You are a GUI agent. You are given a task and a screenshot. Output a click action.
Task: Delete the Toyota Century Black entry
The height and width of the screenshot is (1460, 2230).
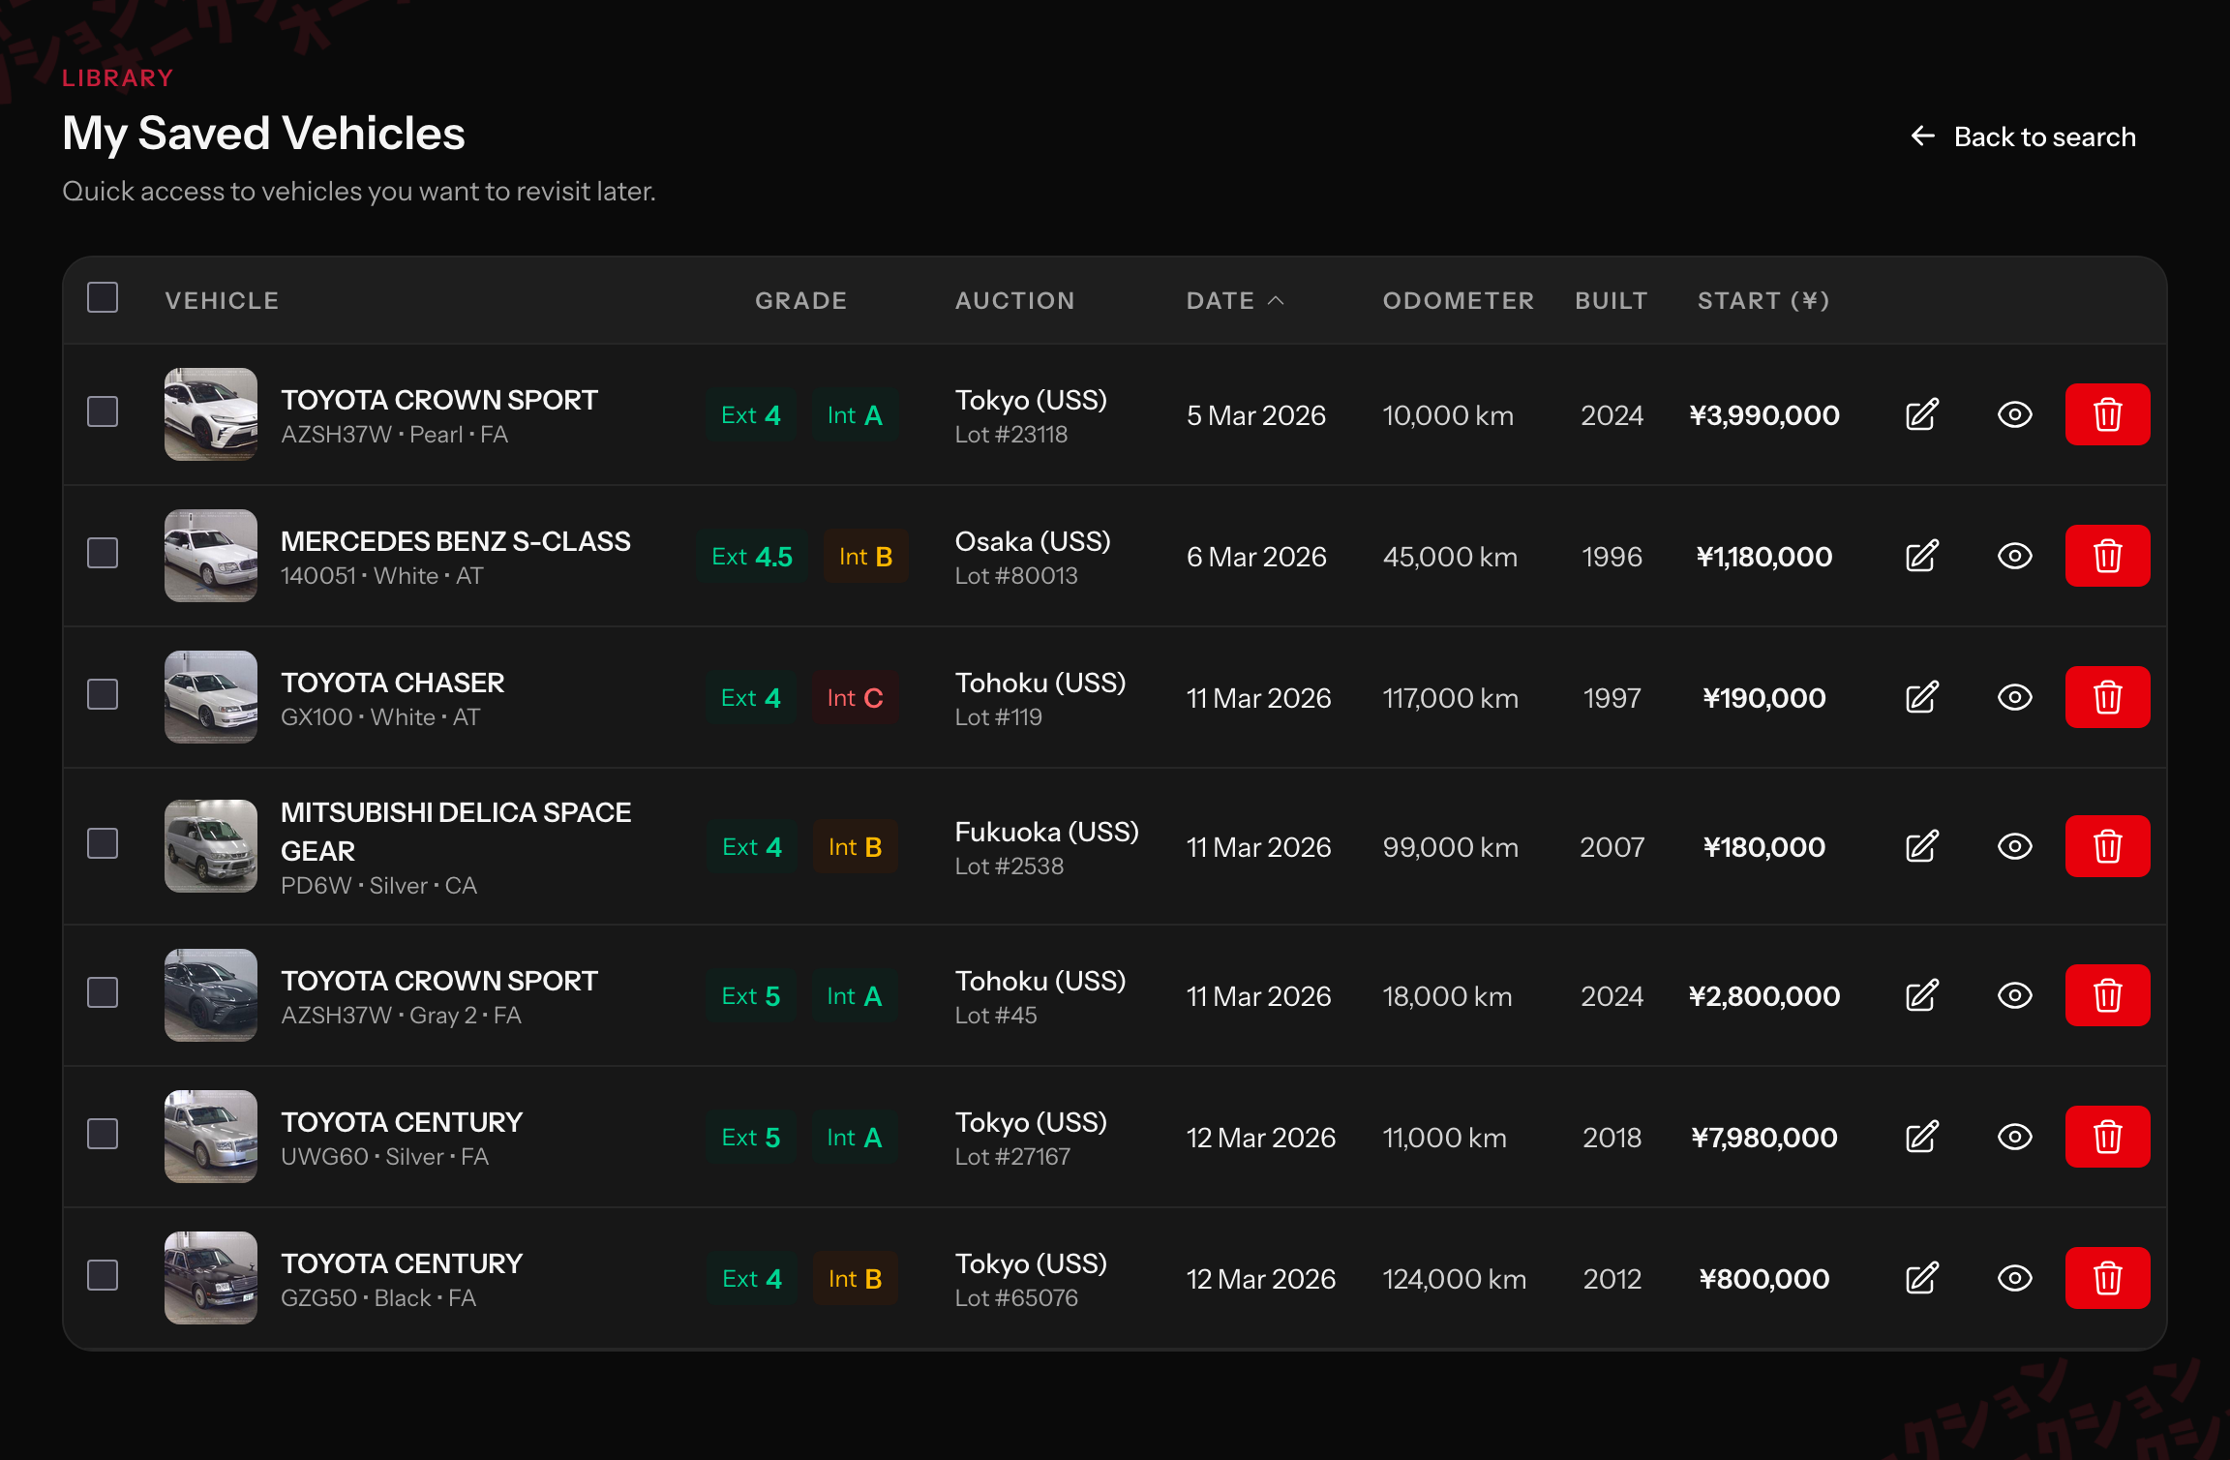[2107, 1278]
